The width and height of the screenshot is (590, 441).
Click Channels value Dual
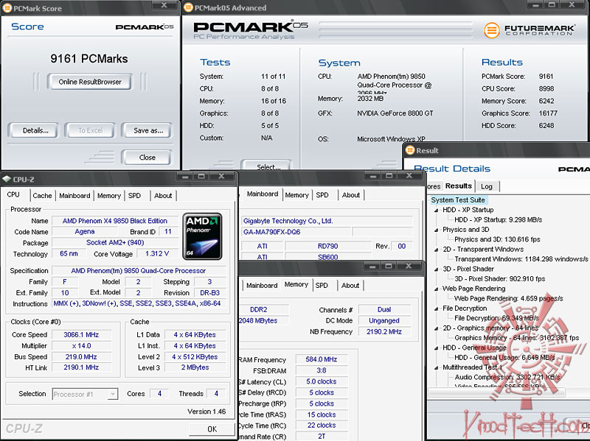(384, 309)
